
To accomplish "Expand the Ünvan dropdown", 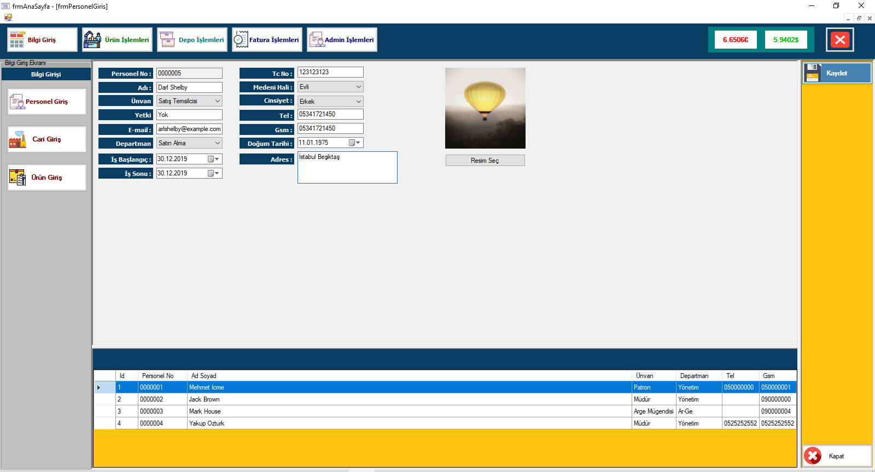I will [x=218, y=101].
